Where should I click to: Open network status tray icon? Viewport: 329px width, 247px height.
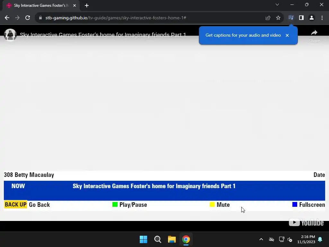pyautogui.click(x=281, y=239)
